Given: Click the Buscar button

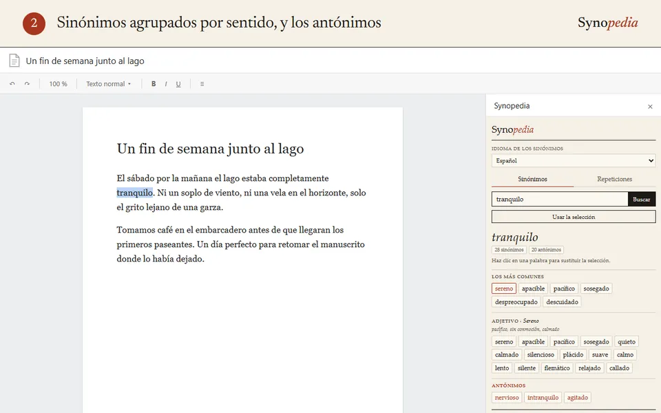Looking at the screenshot, I should pos(641,200).
